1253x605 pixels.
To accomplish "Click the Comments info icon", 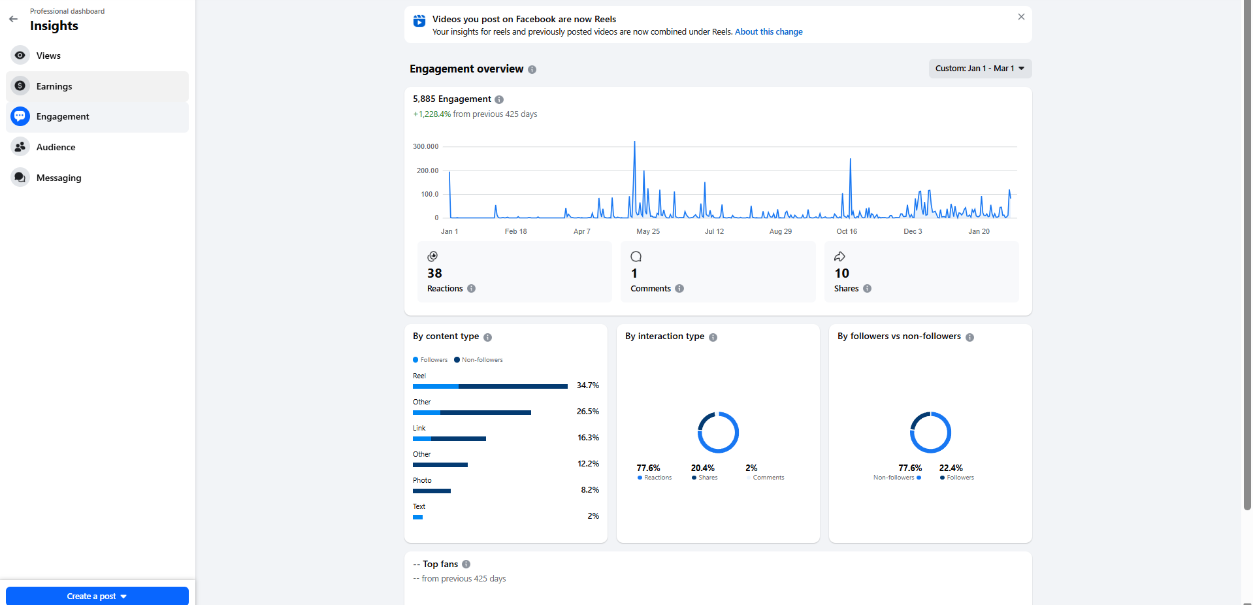I will pos(679,289).
